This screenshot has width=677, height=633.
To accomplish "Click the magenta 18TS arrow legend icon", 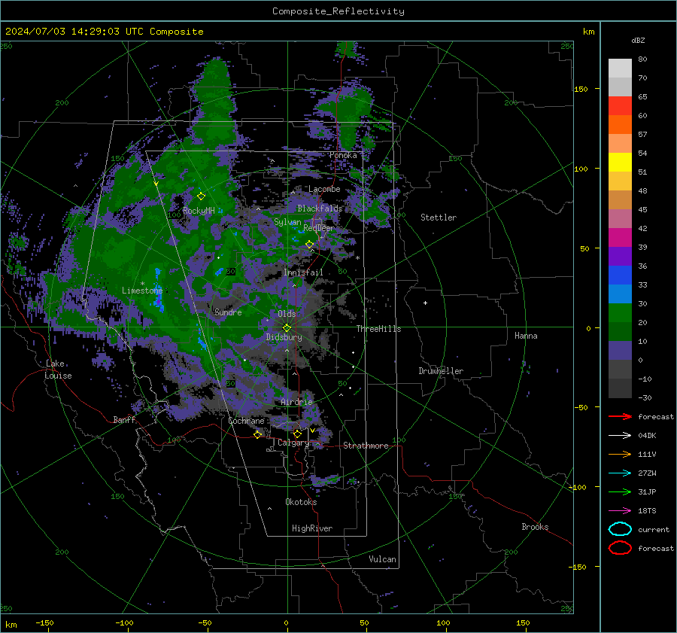I will [x=620, y=510].
